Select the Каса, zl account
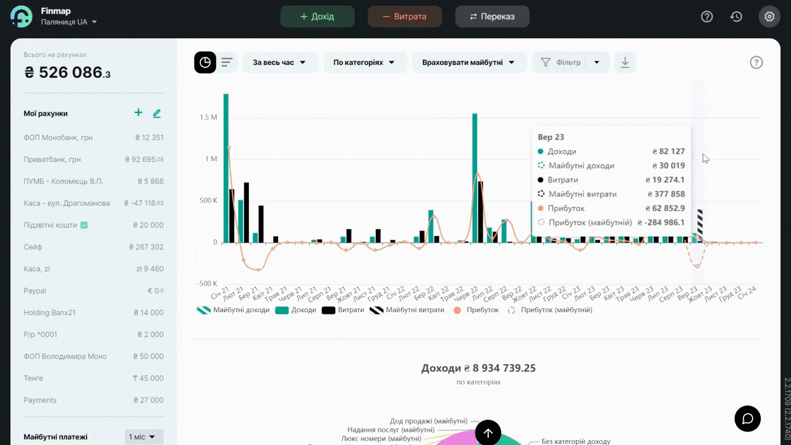This screenshot has width=791, height=445. (93, 269)
